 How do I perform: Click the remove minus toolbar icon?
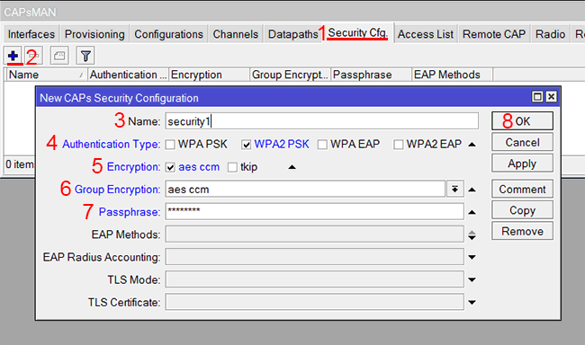tap(34, 56)
